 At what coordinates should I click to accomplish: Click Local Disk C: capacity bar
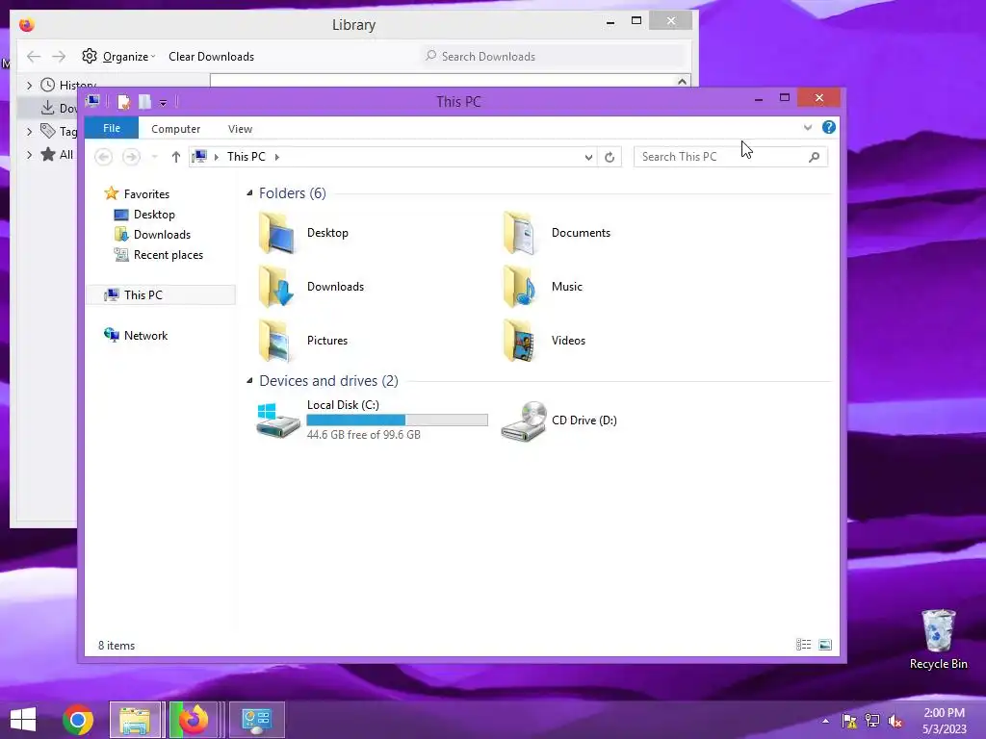click(397, 420)
